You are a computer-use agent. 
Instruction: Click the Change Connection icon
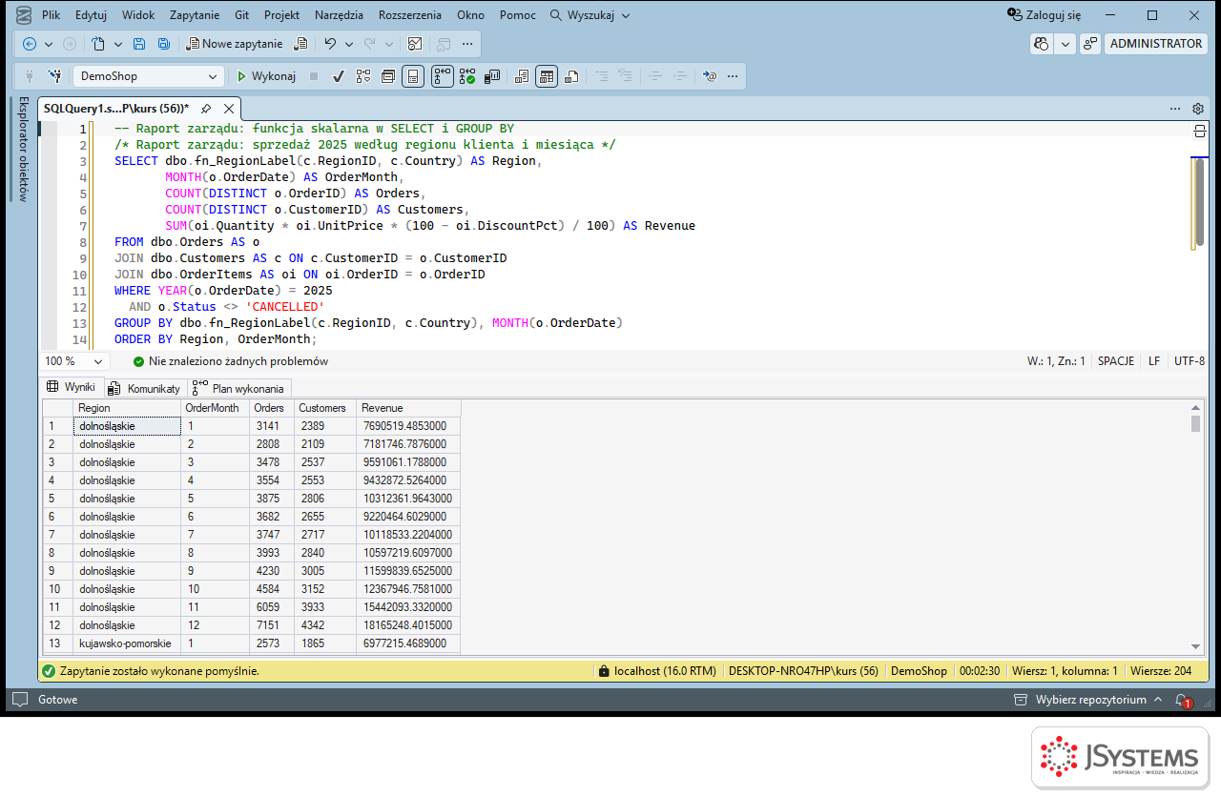(55, 76)
